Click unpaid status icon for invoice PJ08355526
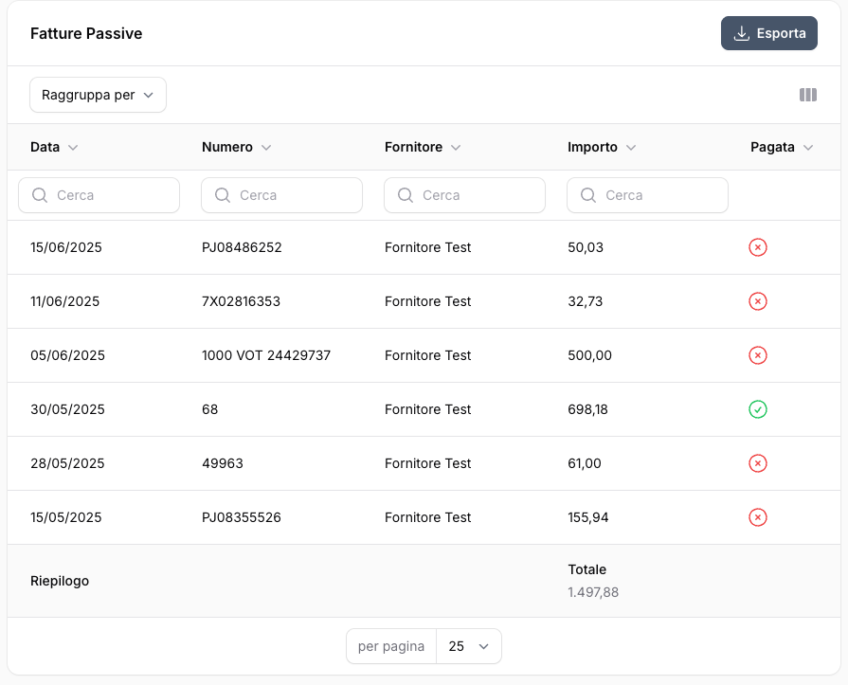The image size is (848, 685). click(x=757, y=517)
